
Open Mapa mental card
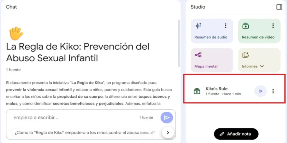212,60
